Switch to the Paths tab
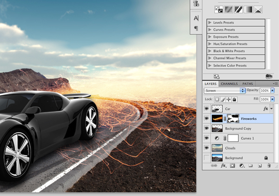Screen dimensions: 279x196 pos(247,84)
